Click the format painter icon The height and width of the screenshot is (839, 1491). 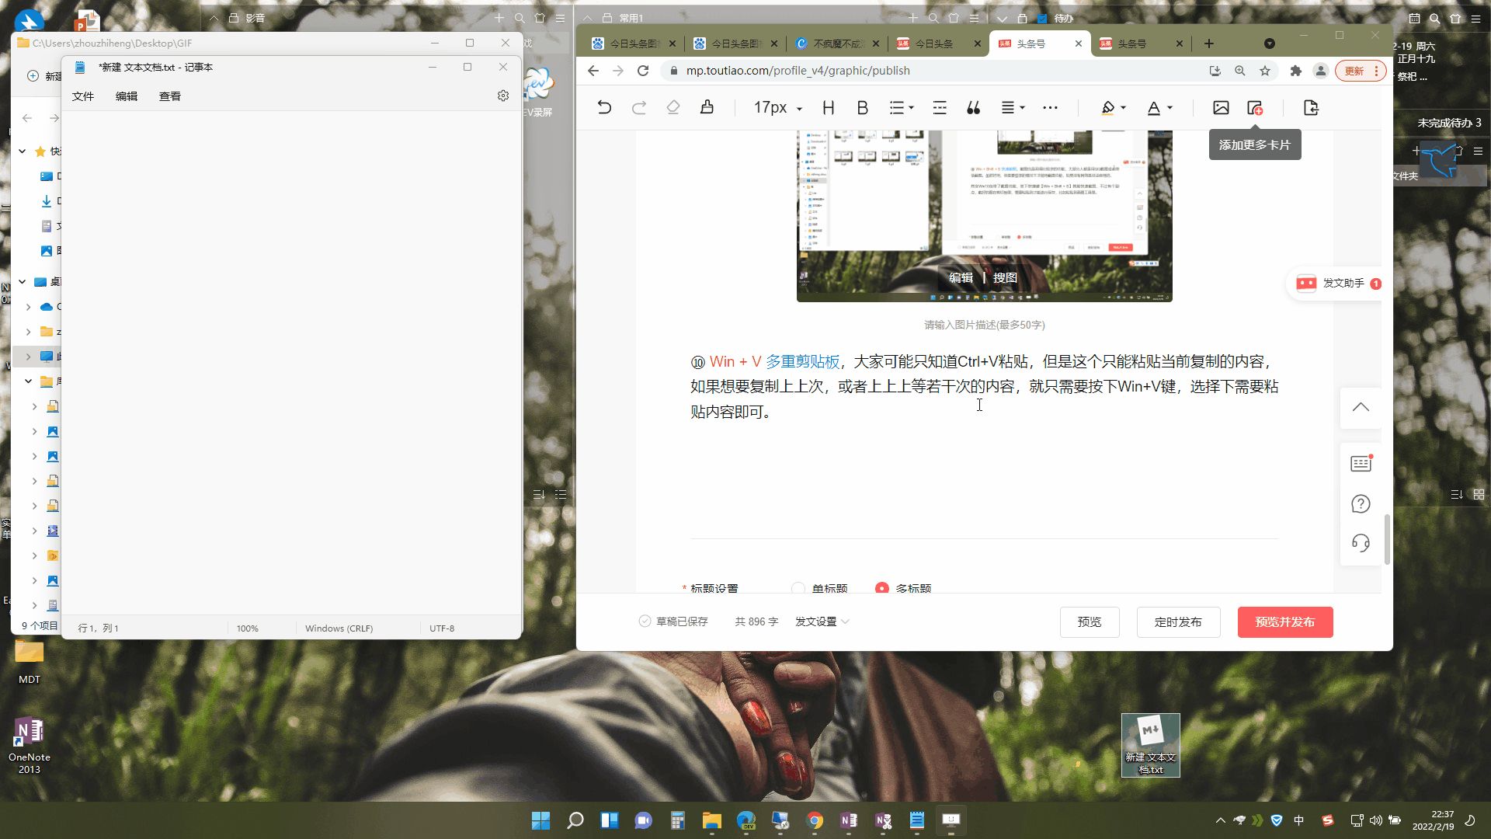[x=707, y=108]
